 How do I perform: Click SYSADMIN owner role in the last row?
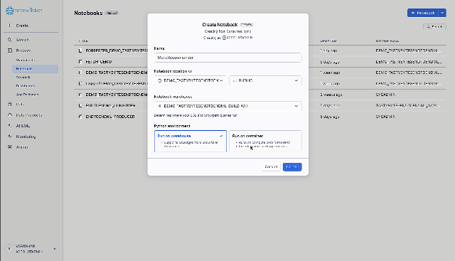click(385, 117)
